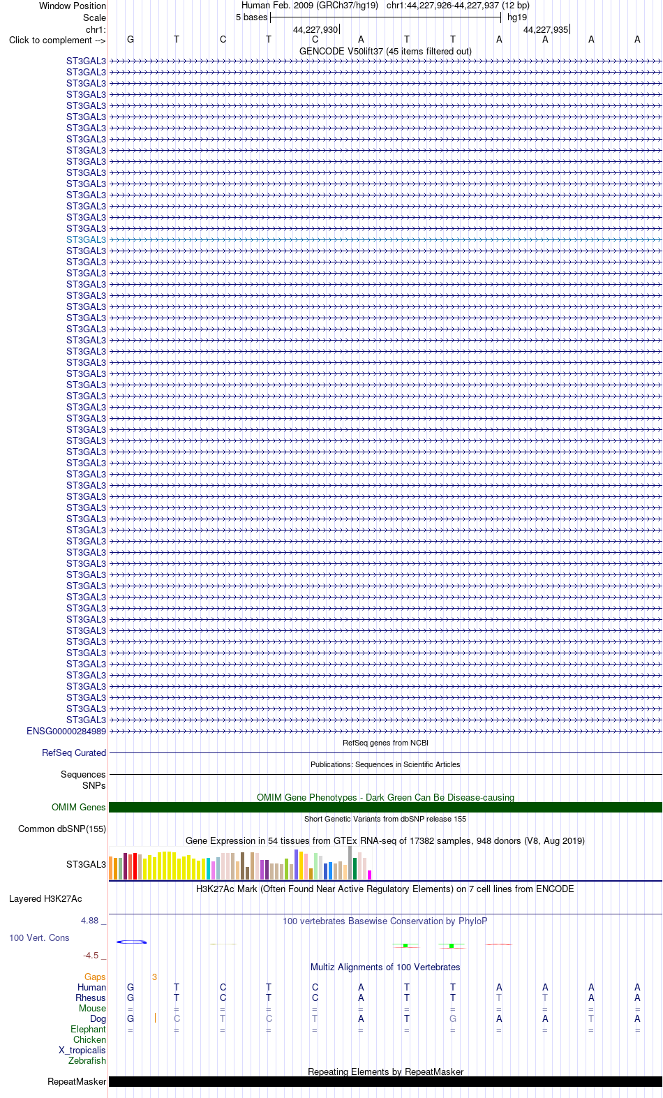Screen dimensions: 663x1098
Task: Click the X_tropicalis alignment row label
Action: click(x=82, y=1050)
